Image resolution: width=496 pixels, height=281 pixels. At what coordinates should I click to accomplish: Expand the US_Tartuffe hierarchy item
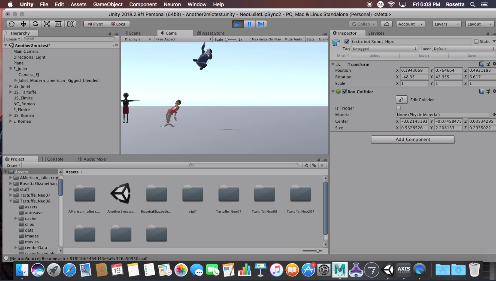pos(11,92)
